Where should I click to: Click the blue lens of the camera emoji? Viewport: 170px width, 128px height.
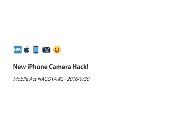[x=47, y=50]
